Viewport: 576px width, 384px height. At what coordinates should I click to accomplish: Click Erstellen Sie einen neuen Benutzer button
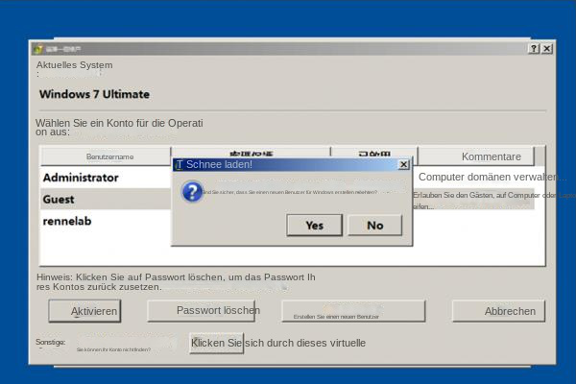(353, 311)
